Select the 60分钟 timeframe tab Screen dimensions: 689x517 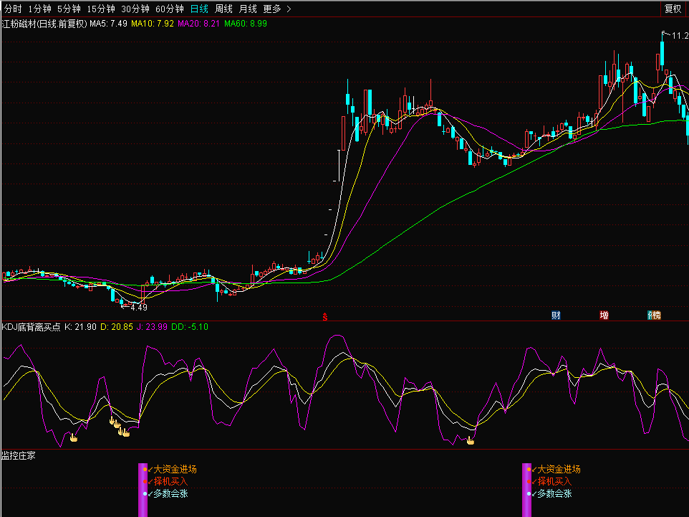170,9
